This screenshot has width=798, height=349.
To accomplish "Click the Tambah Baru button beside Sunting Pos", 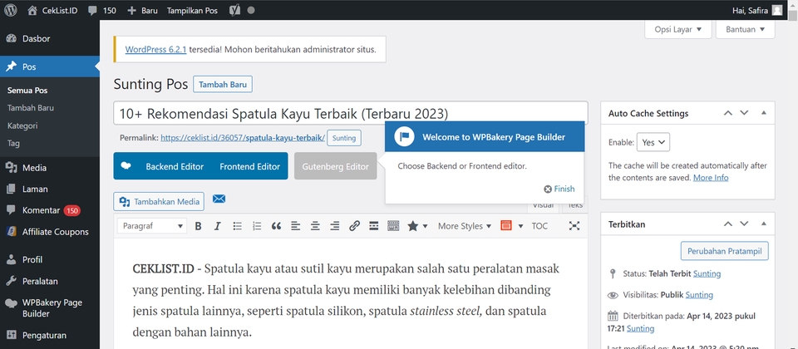I will [223, 85].
